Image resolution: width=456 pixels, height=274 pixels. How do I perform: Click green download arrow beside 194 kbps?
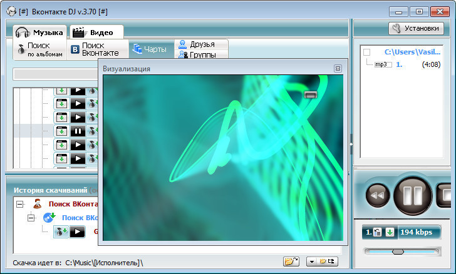(390, 232)
